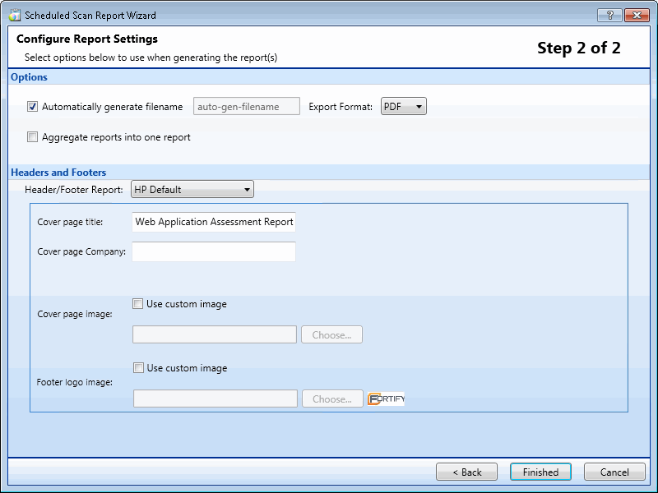658x493 pixels.
Task: Click the Cover page Company text box
Action: click(x=214, y=251)
